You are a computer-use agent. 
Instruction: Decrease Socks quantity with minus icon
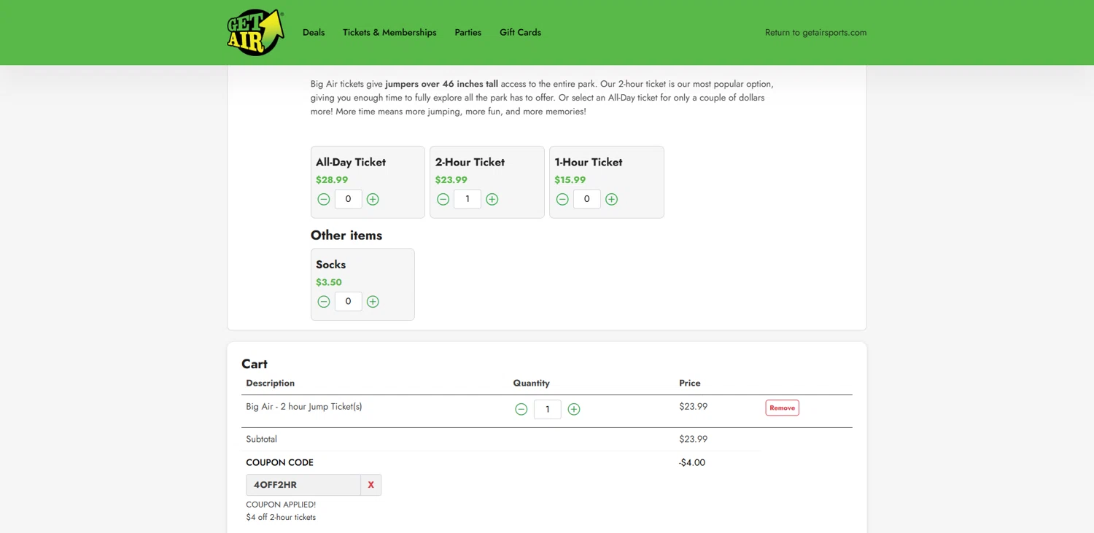324,301
